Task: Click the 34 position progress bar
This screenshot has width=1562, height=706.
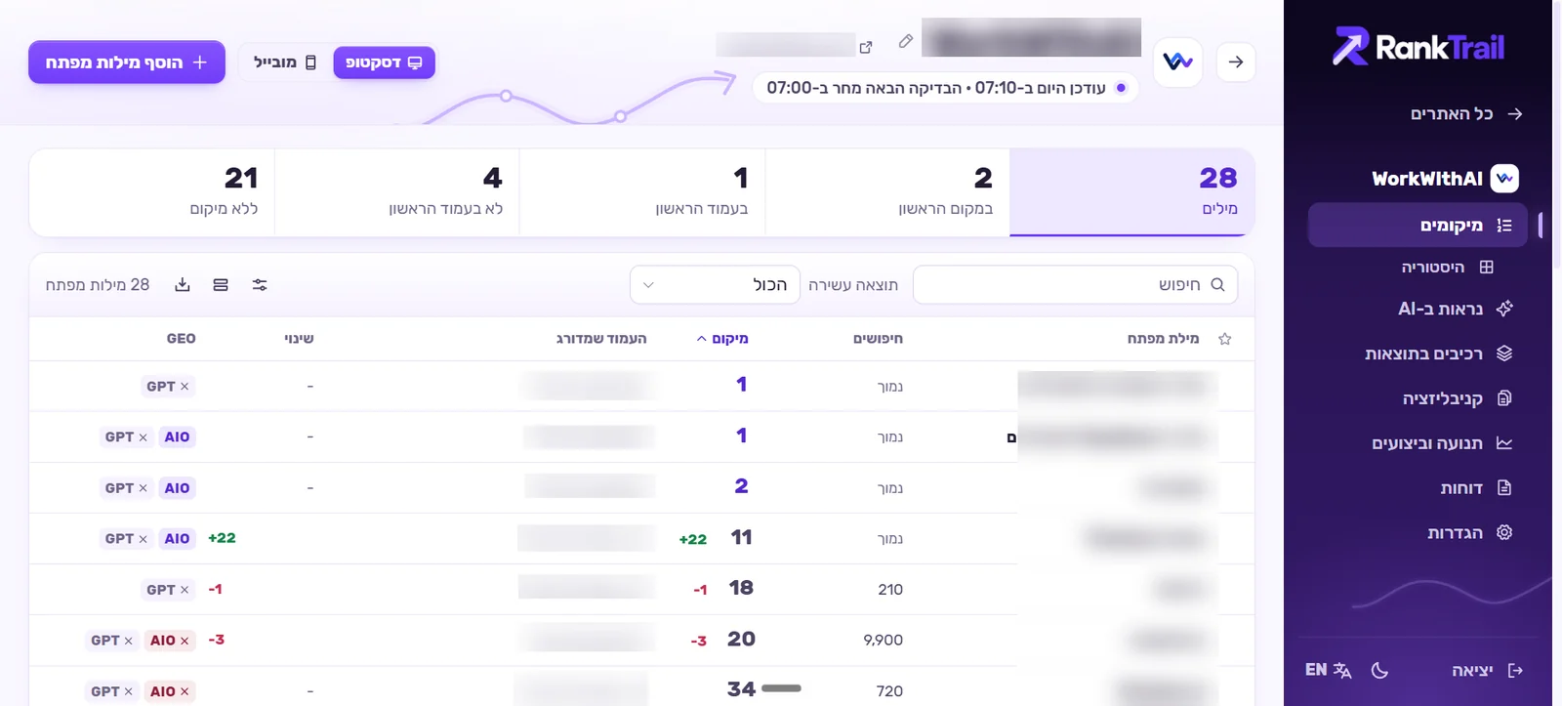Action: point(781,688)
